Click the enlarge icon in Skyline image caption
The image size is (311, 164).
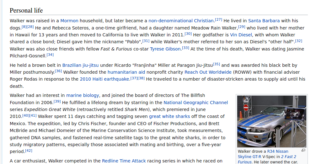click(303, 150)
